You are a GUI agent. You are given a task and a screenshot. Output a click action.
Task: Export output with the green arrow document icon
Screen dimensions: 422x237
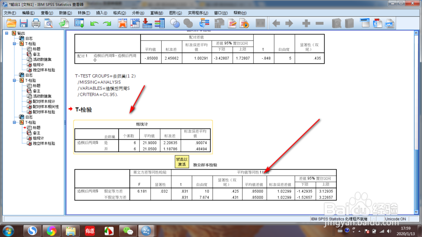(x=64, y=23)
